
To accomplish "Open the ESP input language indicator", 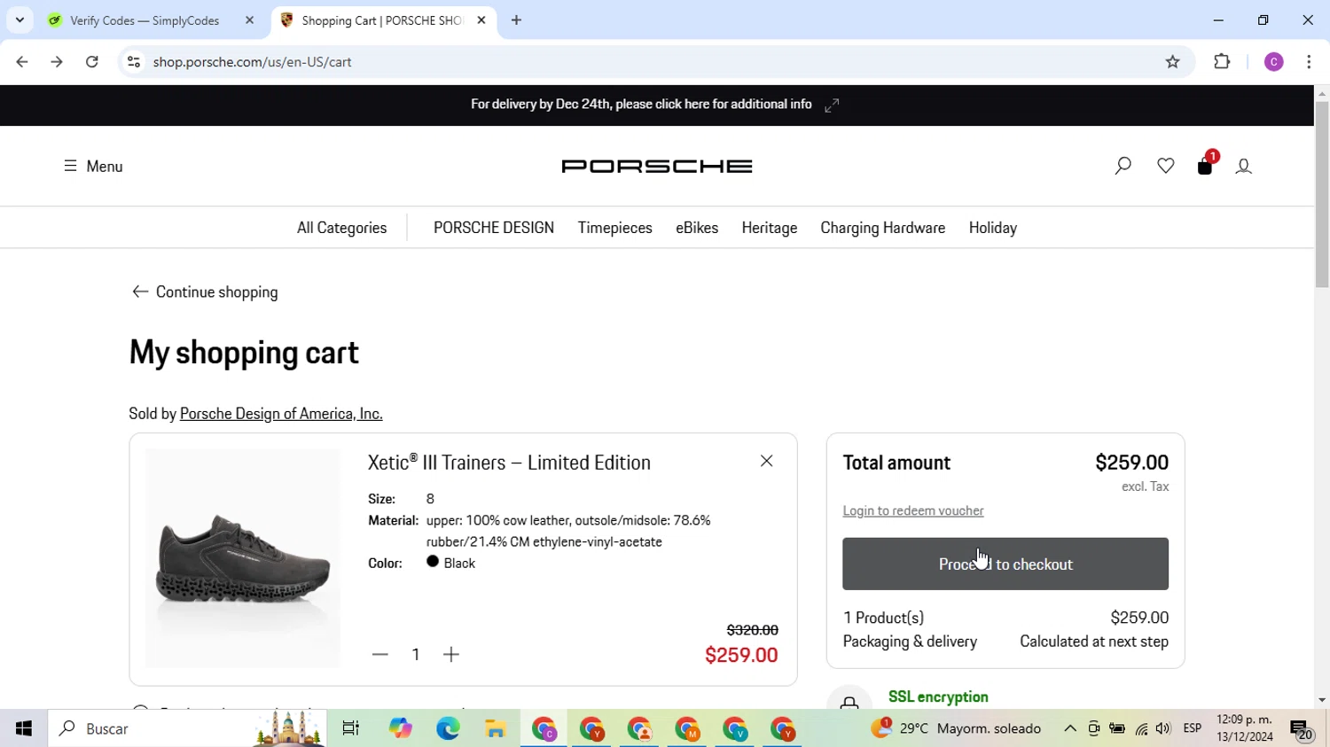I will (1193, 728).
